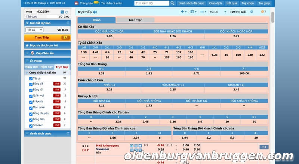
Task: Select the Hôm nay tab
Action: coord(47,67)
